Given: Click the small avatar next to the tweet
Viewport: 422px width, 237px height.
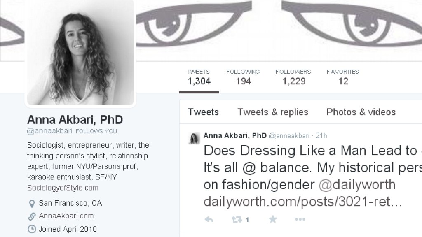Looking at the screenshot, I should 194,138.
